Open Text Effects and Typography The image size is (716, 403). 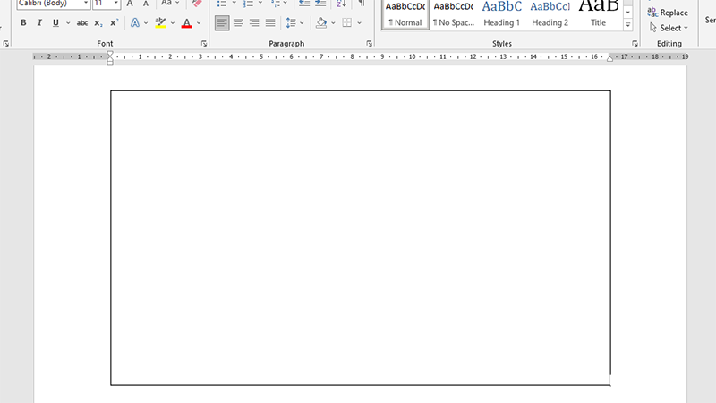click(x=134, y=23)
